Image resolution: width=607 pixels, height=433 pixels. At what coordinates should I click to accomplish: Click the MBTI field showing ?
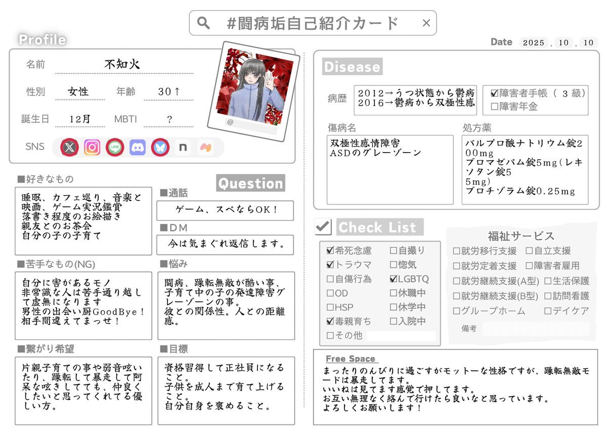pos(168,119)
